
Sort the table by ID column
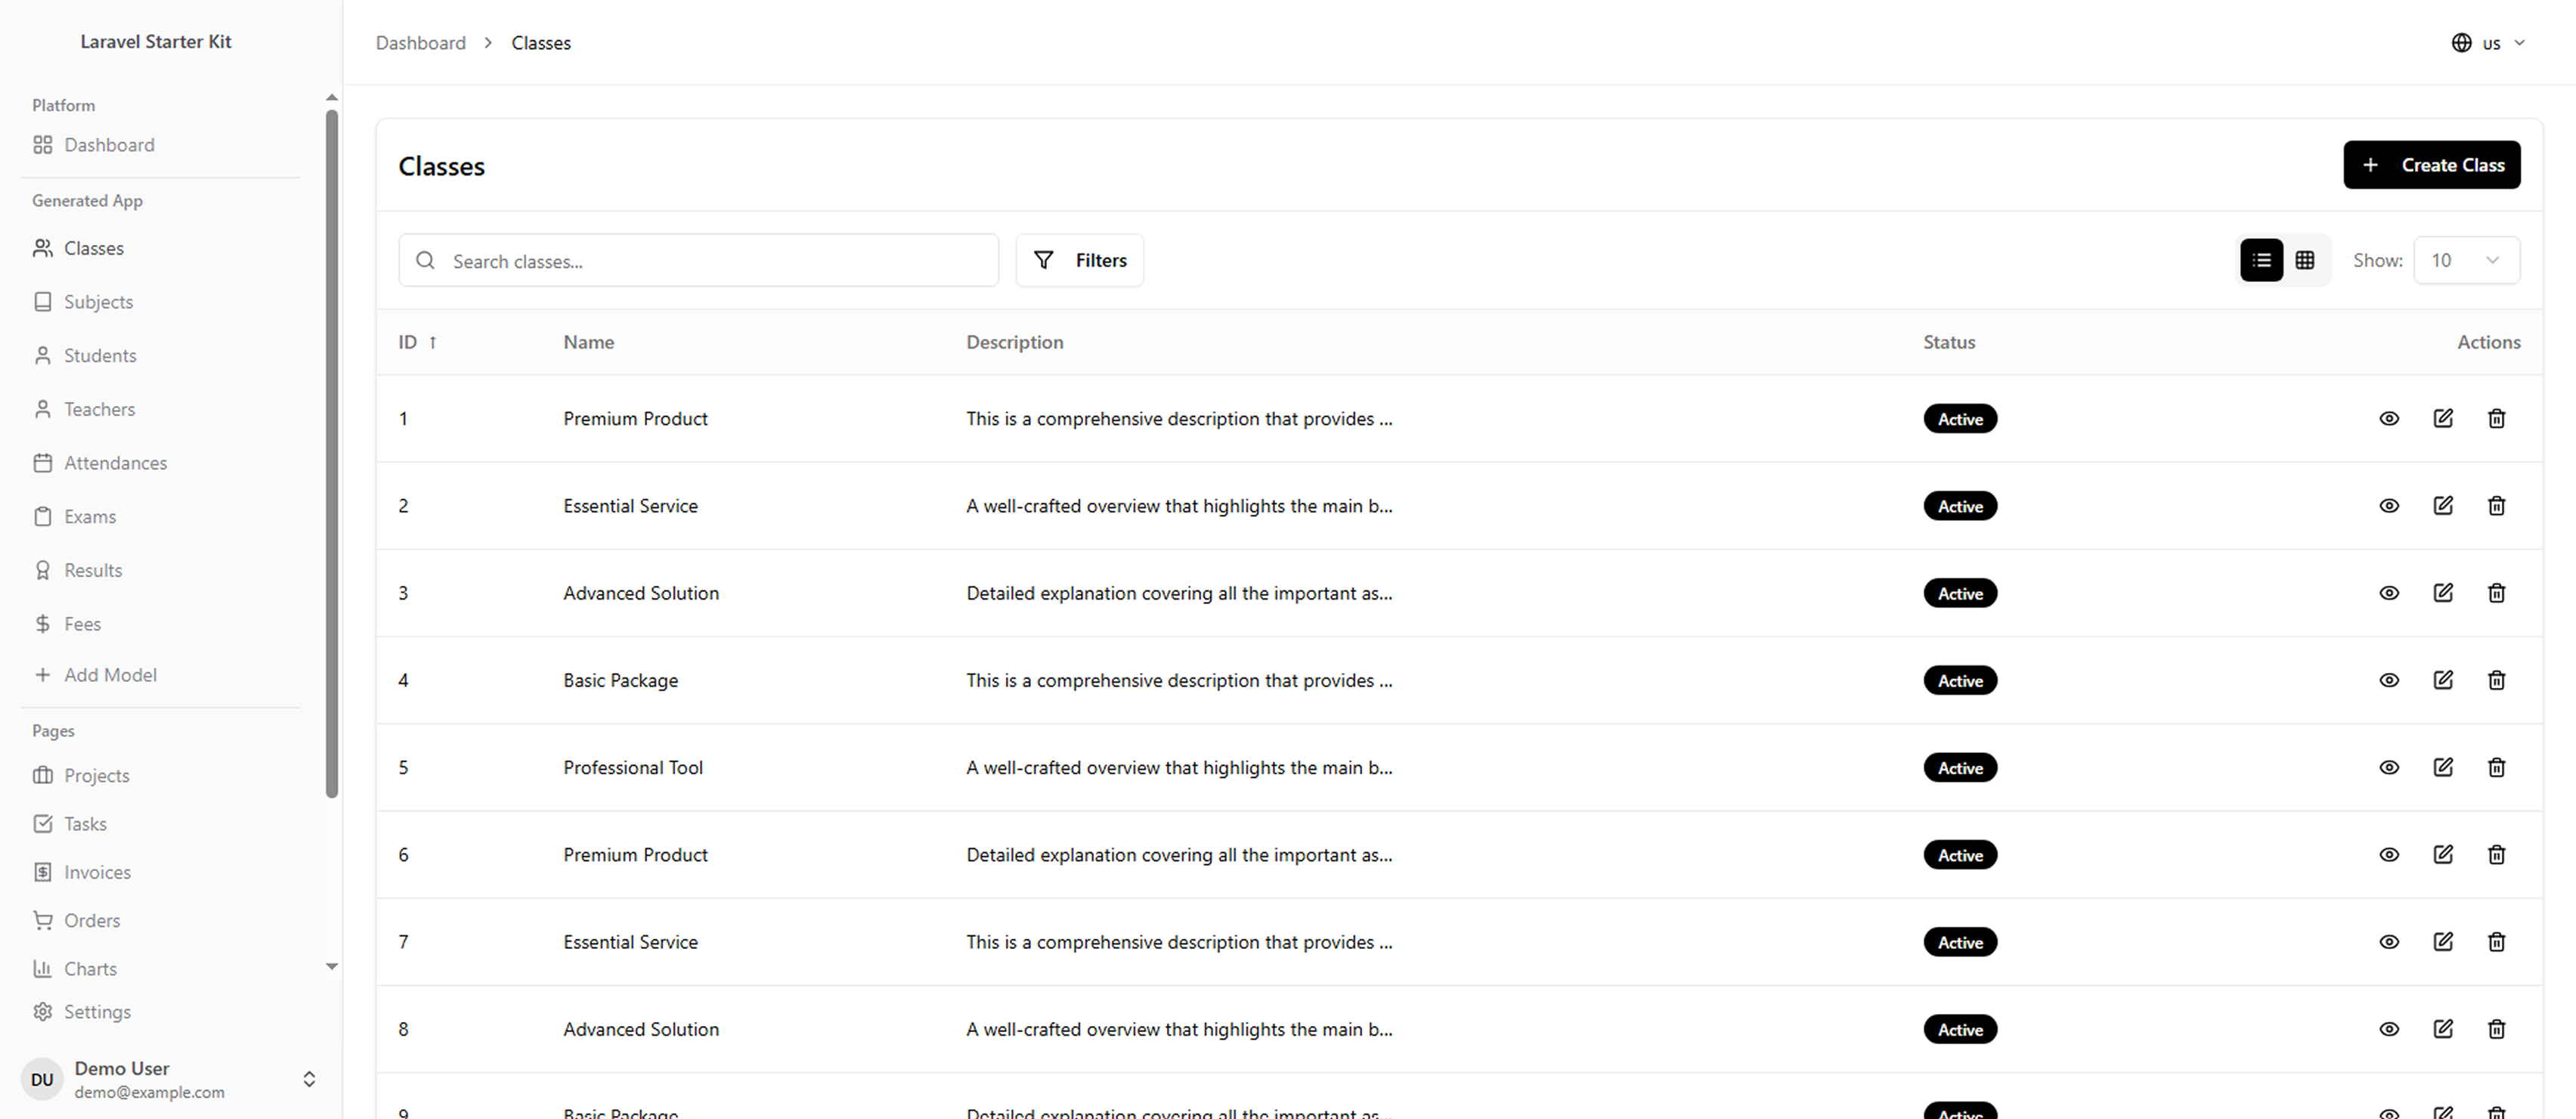[x=418, y=342]
